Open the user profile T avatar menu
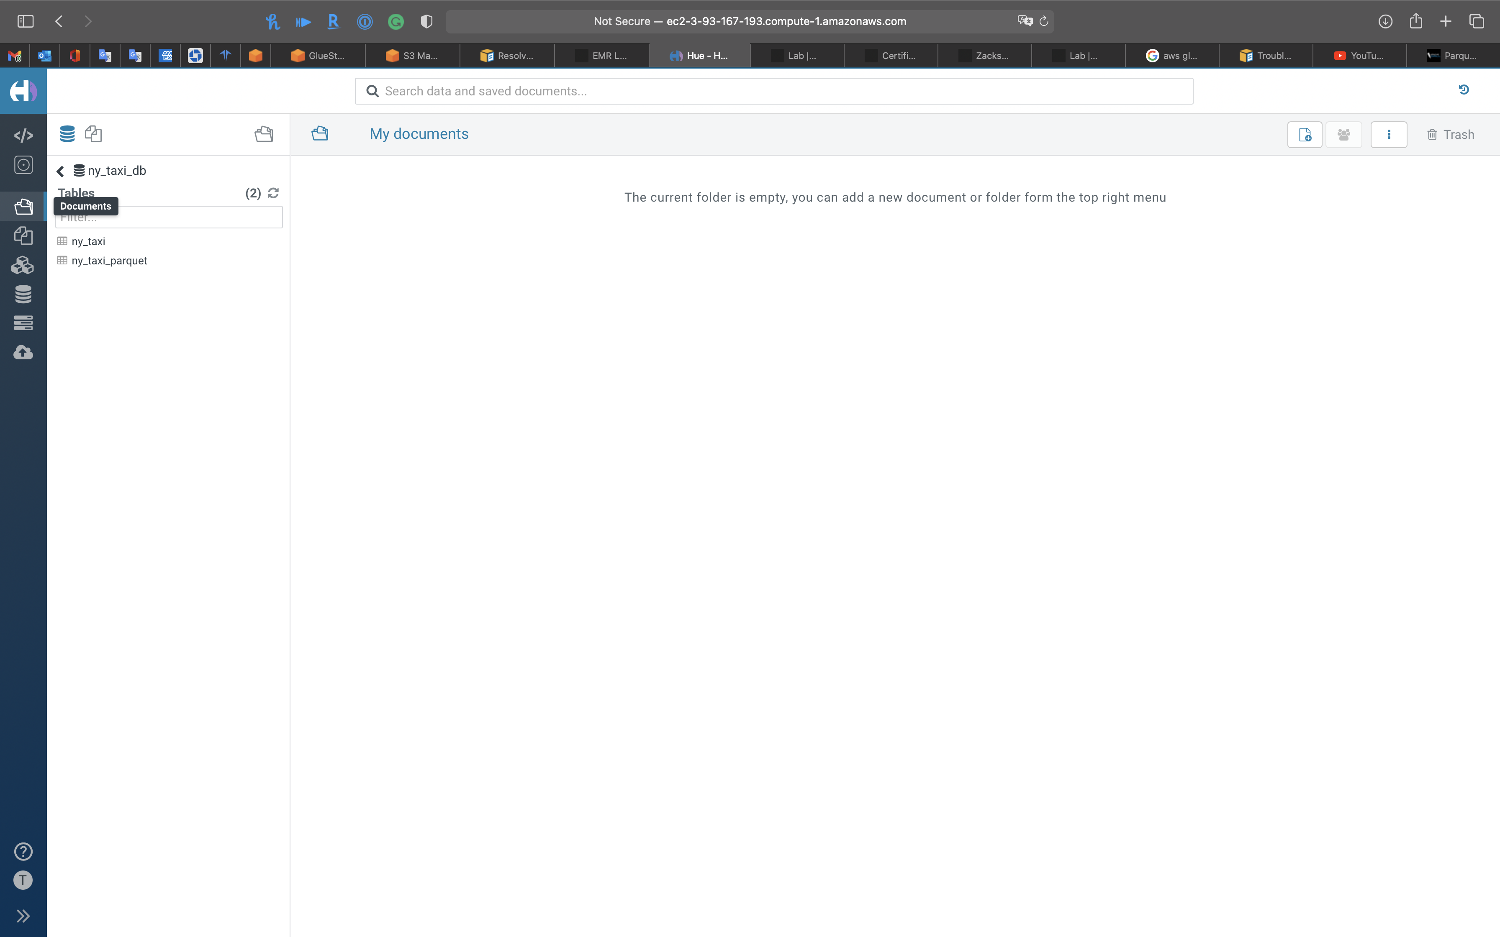The width and height of the screenshot is (1500, 937). (x=23, y=880)
